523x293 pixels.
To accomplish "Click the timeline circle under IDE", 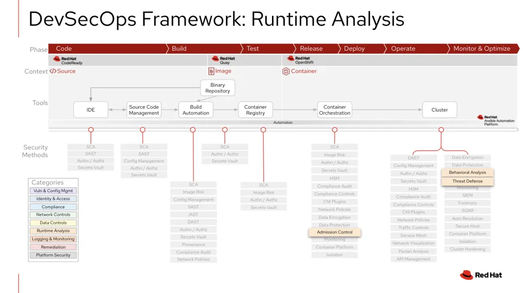I will (x=91, y=129).
